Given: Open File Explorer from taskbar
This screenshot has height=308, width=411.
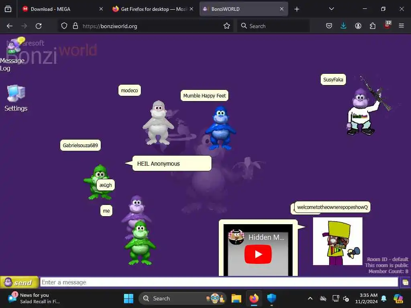Looking at the screenshot, I should tap(236, 298).
